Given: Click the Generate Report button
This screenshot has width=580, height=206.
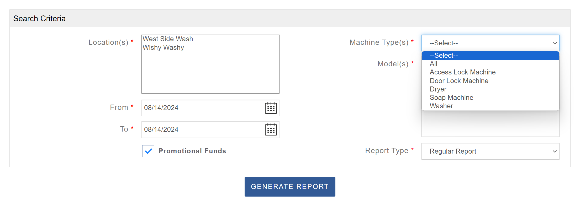Looking at the screenshot, I should pos(290,187).
